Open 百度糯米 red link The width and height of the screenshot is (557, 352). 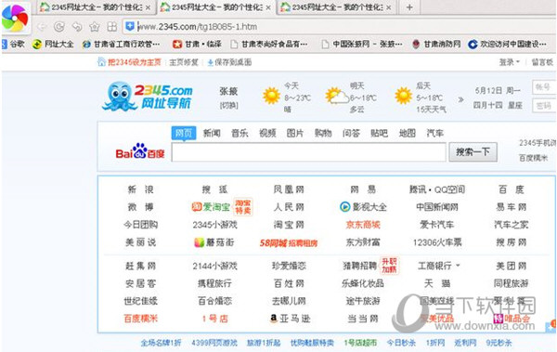coord(141,319)
